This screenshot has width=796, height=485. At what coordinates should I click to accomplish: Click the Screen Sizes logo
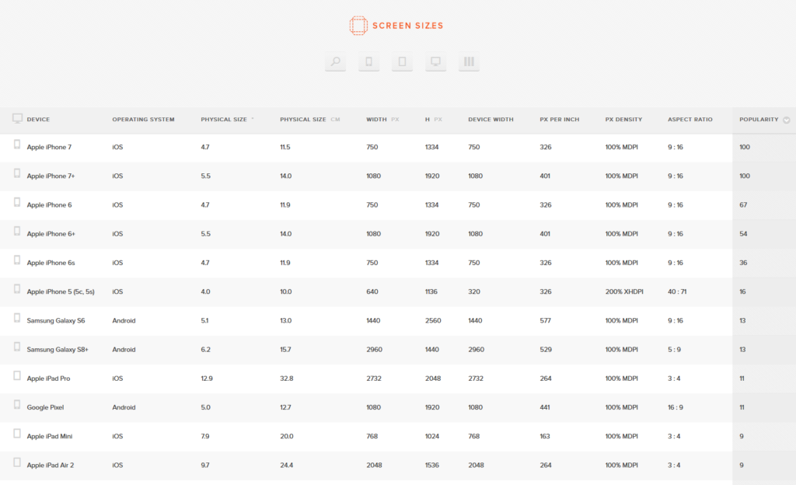pyautogui.click(x=397, y=26)
